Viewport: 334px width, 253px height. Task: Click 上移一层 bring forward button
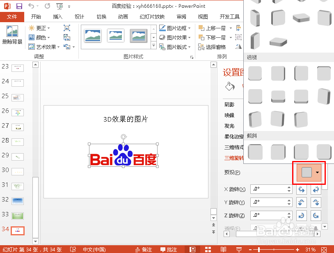point(212,28)
